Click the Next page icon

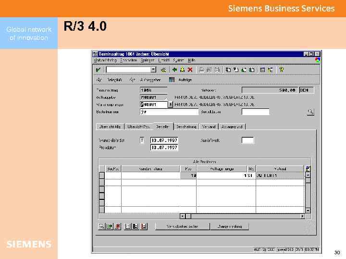tap(244, 70)
